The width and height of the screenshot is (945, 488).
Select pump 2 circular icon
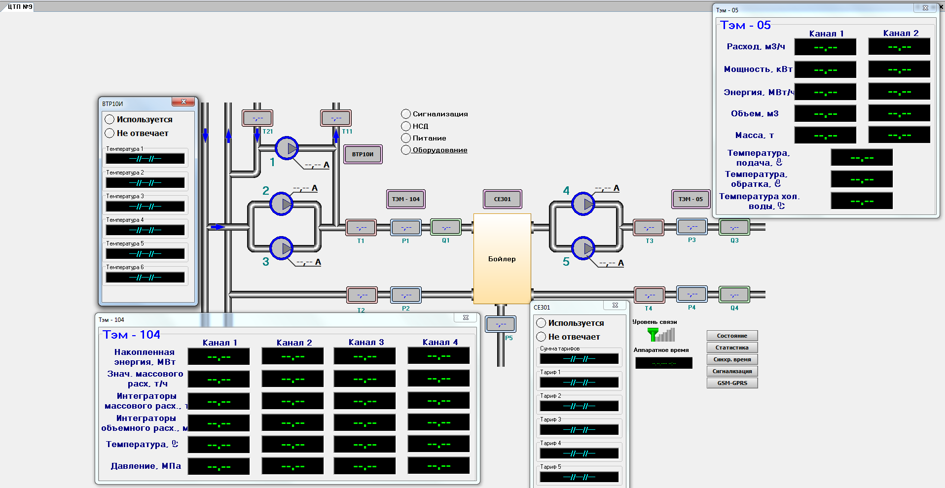point(281,204)
